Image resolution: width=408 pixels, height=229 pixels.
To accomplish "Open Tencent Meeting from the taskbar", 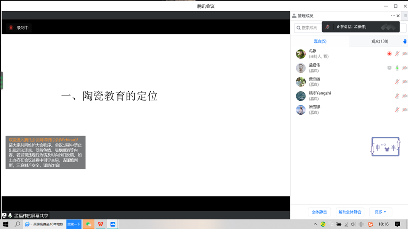I will [x=113, y=224].
